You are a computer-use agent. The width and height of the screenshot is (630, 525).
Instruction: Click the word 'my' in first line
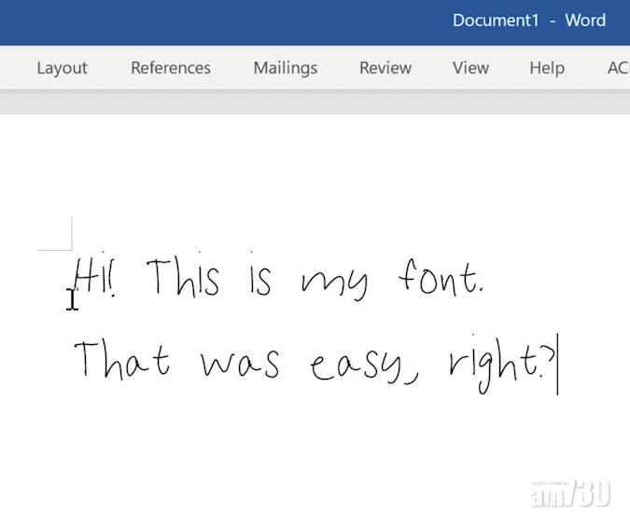pos(334,282)
